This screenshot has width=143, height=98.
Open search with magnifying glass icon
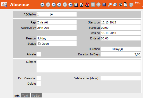(x=110, y=5)
